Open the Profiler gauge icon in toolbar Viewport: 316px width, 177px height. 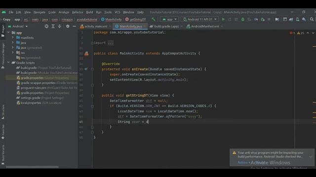(256, 19)
